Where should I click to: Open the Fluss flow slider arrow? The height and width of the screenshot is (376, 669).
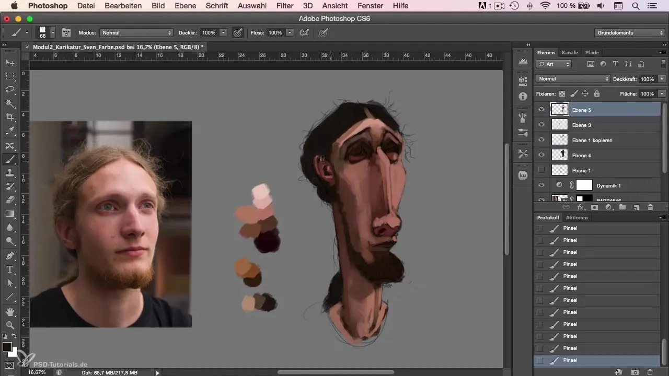point(289,32)
